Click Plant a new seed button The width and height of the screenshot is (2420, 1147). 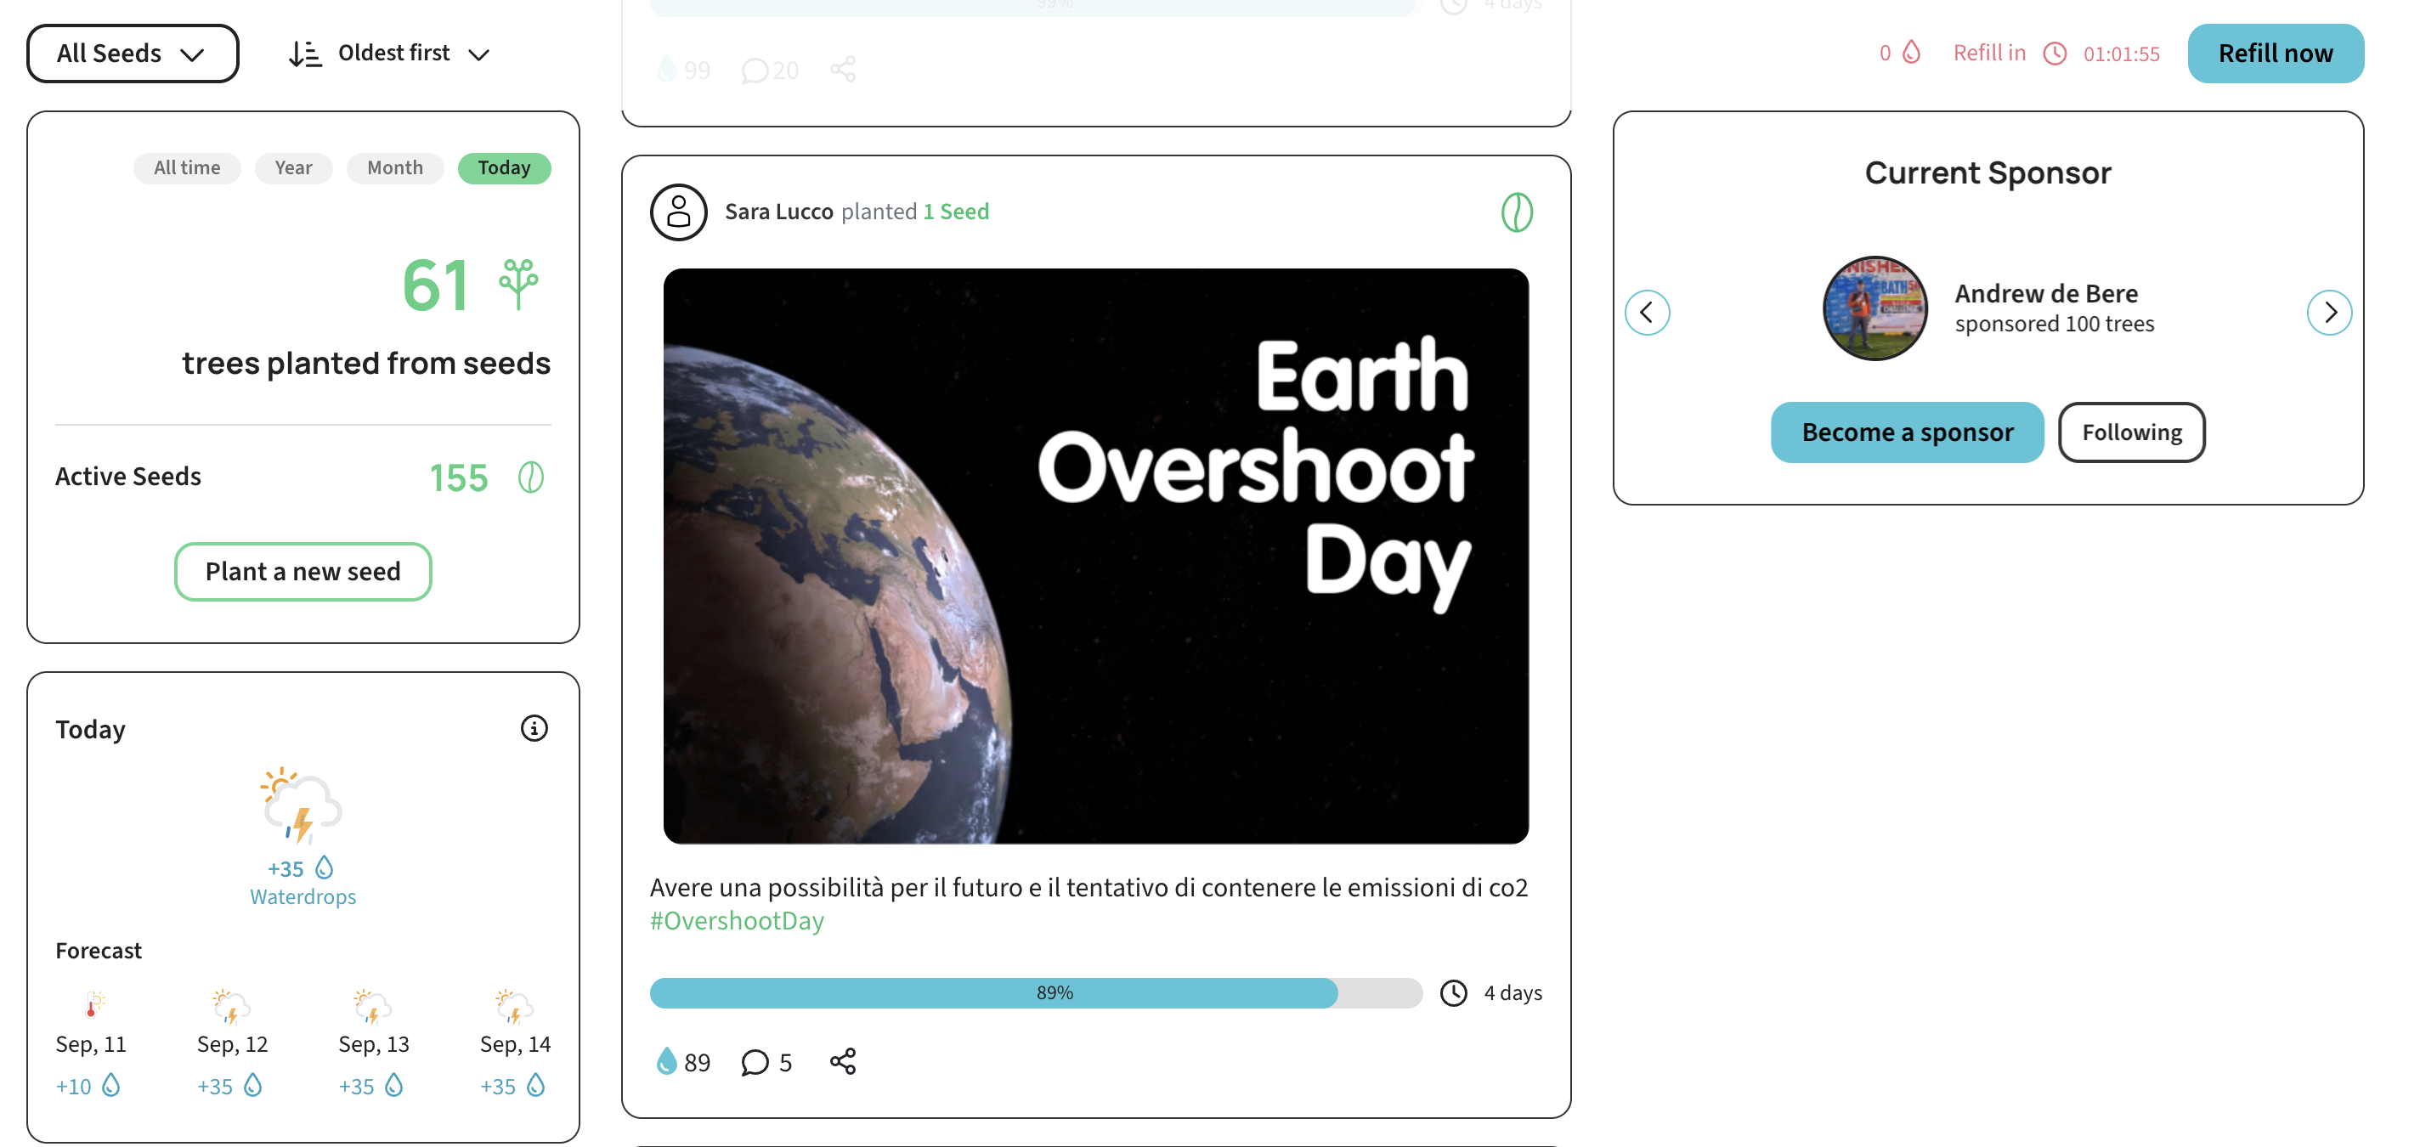coord(302,571)
